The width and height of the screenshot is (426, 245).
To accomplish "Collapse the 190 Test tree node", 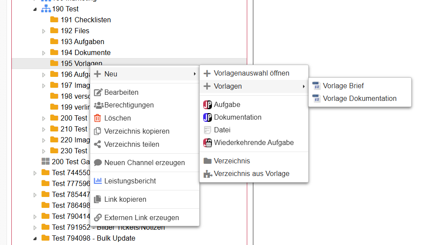I will (x=35, y=9).
